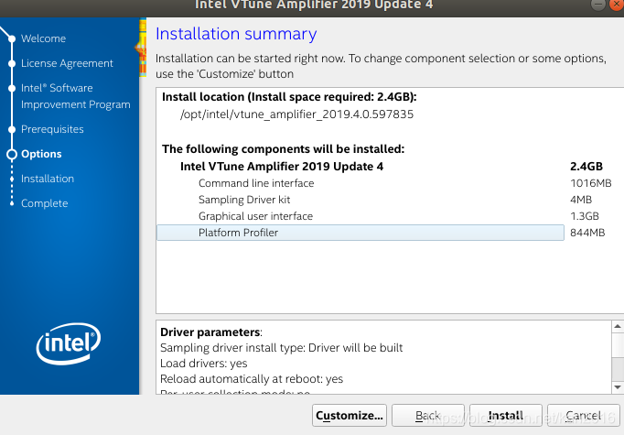The image size is (624, 435).
Task: Click the Prerequisites step
Action: point(52,129)
